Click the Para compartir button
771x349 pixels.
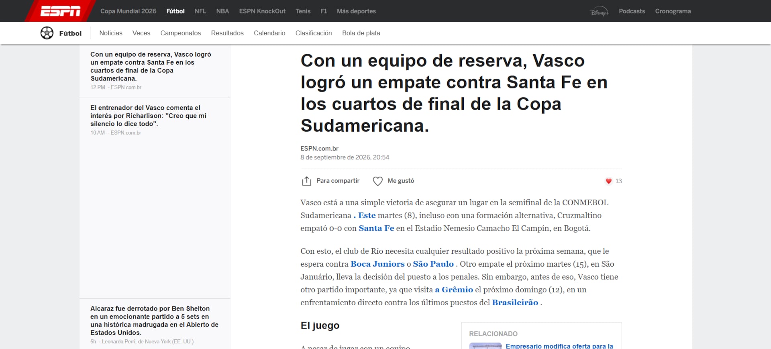point(330,181)
